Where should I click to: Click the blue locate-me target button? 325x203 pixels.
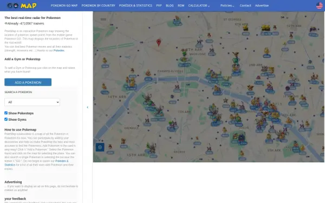tap(100, 147)
